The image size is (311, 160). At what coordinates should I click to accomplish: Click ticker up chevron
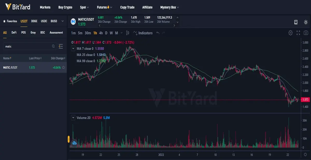coord(177,18)
